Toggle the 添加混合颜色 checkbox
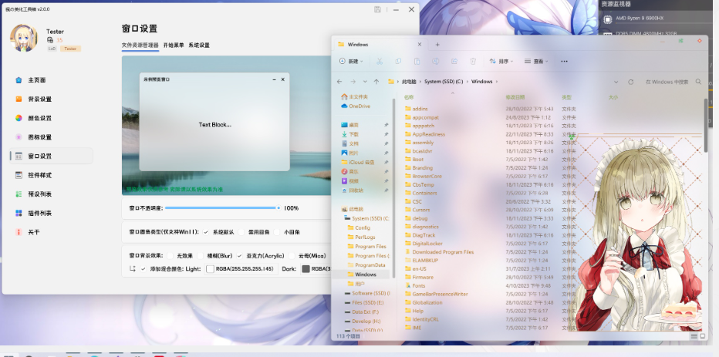The height and width of the screenshot is (357, 719). [143, 268]
